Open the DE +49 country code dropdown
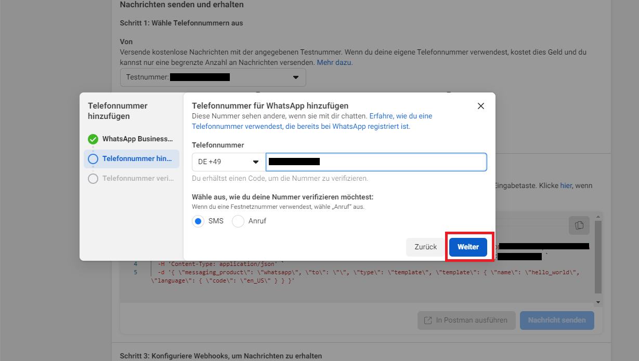 228,162
